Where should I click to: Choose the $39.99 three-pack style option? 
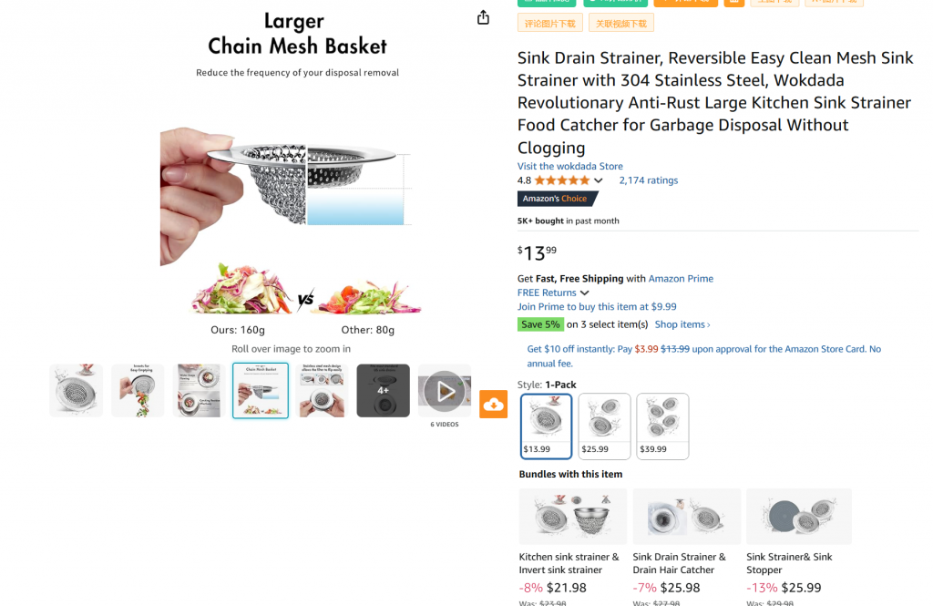pos(662,426)
